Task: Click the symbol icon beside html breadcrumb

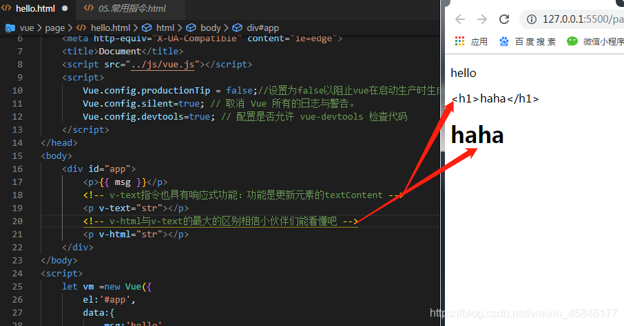Action: tap(147, 28)
